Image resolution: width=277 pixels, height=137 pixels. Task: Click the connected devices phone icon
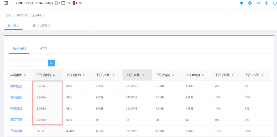(56, 3)
